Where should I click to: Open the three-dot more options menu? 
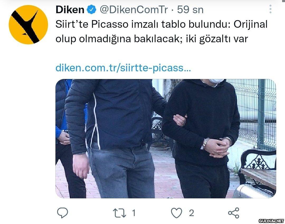coord(270,9)
